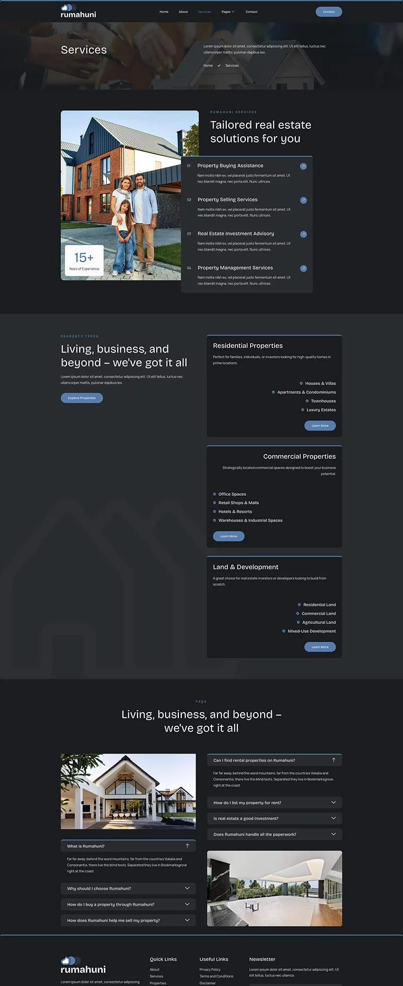Screen dimensions: 403x986
Task: Click the 'Hotels & Resorts' list item
Action: point(233,512)
